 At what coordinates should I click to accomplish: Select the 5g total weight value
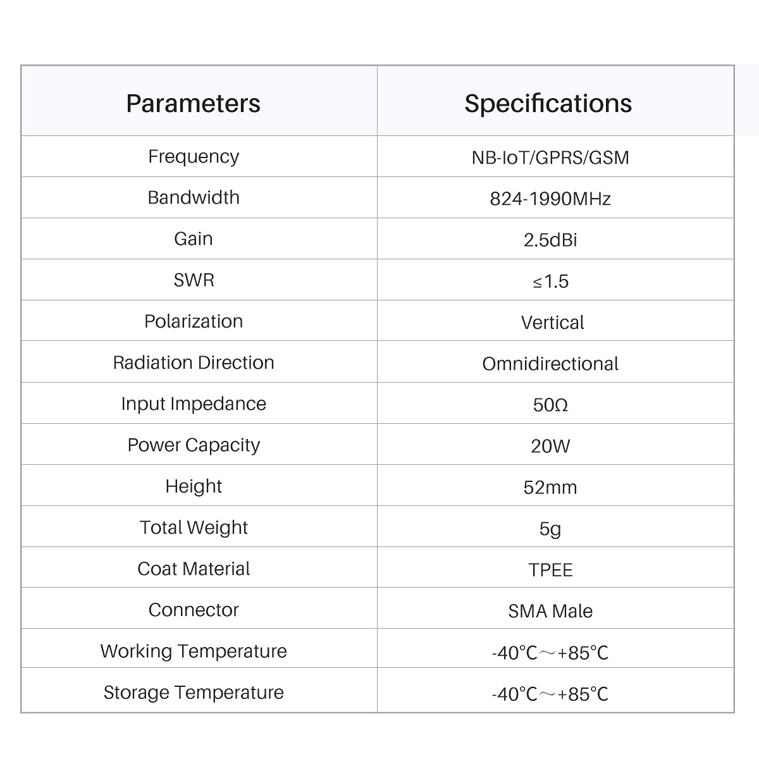550,529
